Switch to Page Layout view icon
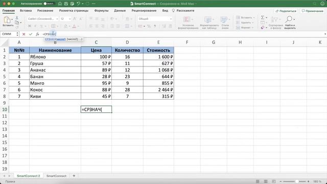 point(266,181)
